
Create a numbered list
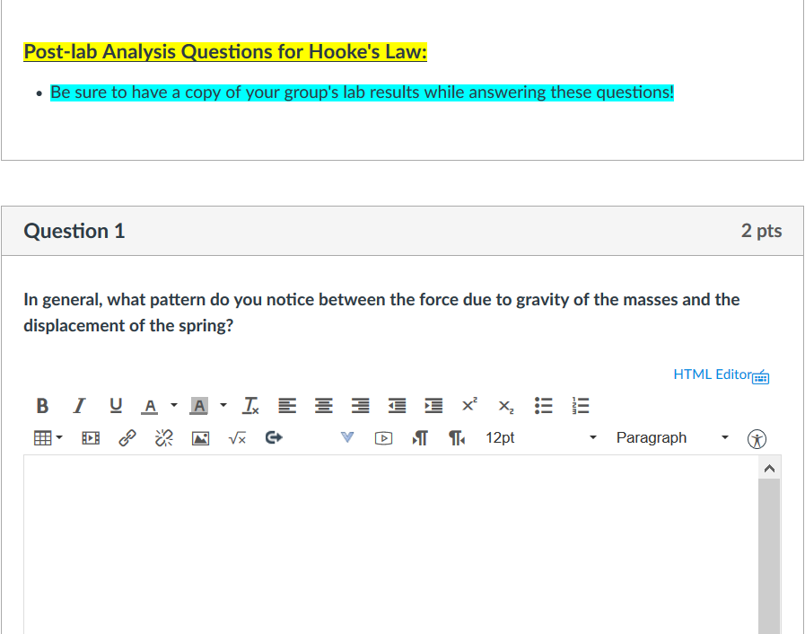click(580, 405)
